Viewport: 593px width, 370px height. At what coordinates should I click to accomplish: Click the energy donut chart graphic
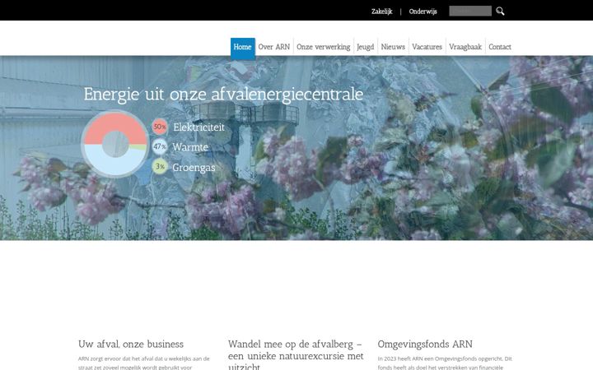click(115, 144)
